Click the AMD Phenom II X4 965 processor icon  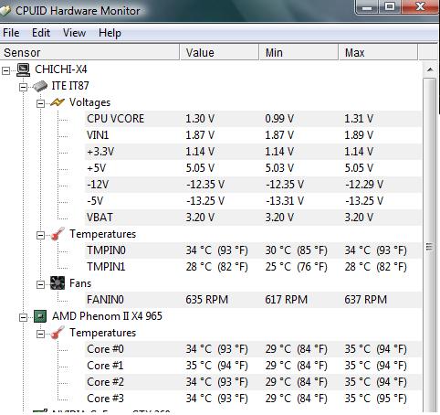[40, 316]
